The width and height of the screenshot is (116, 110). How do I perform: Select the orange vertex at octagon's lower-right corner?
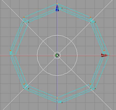click(90, 84)
